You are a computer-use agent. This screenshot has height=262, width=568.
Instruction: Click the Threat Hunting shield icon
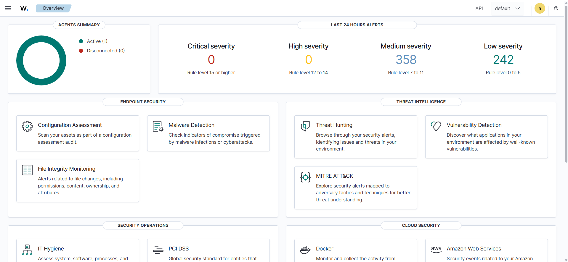click(x=305, y=126)
